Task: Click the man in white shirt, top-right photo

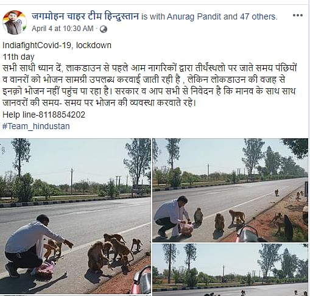Action: (172, 216)
